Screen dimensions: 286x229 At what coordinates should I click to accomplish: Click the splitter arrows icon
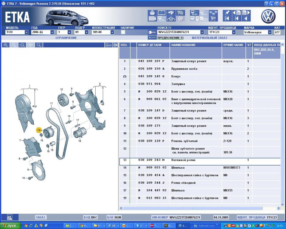tap(115, 45)
